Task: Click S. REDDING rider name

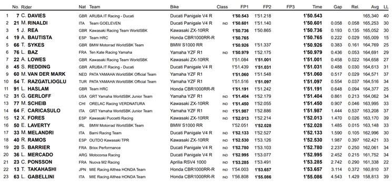Action: click(36, 67)
